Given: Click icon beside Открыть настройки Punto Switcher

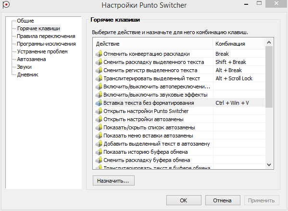Looking at the screenshot, I should pos(99,111).
